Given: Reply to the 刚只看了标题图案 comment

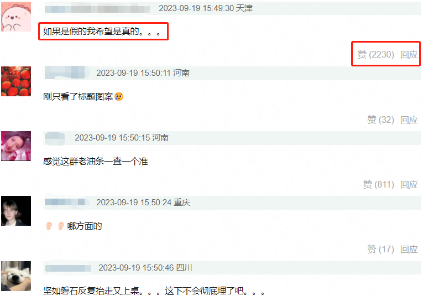Looking at the screenshot, I should 409,120.
